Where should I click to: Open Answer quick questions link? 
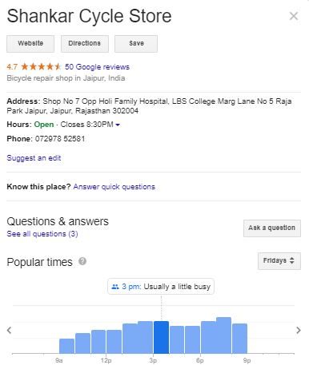click(x=114, y=187)
